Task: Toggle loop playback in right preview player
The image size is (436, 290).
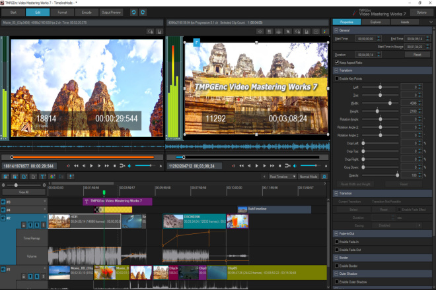Action: [288, 165]
